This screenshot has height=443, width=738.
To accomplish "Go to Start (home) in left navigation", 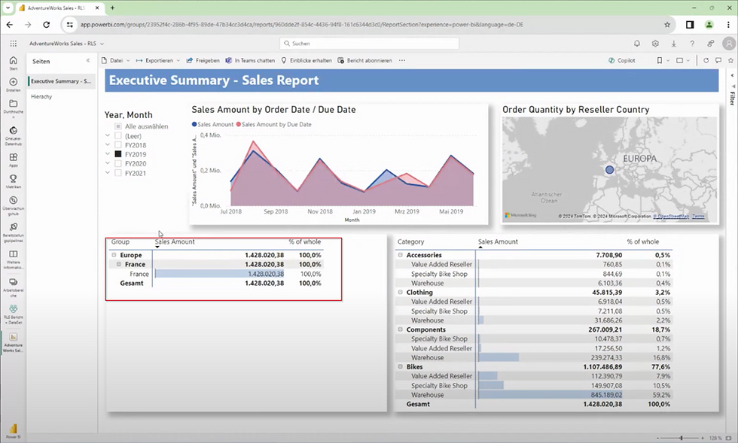I will [14, 62].
